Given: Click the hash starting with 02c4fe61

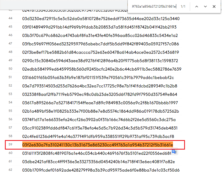Looking at the screenshot, I should (98, 137).
